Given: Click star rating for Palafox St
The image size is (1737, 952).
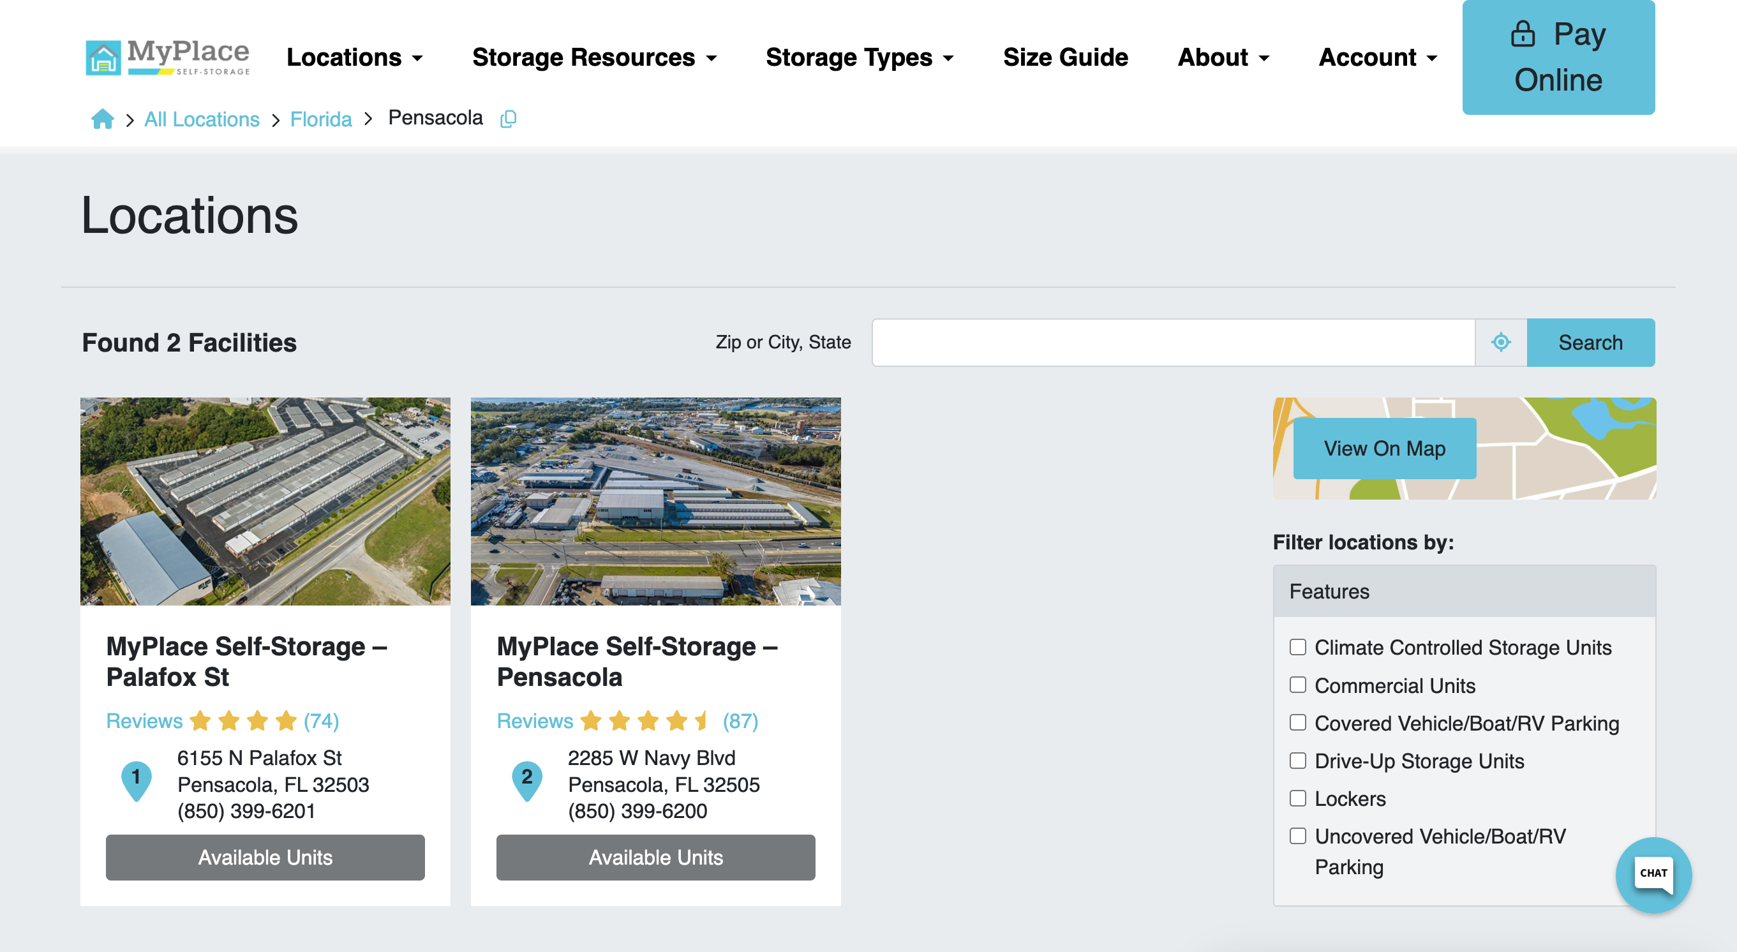Looking at the screenshot, I should click(x=242, y=721).
